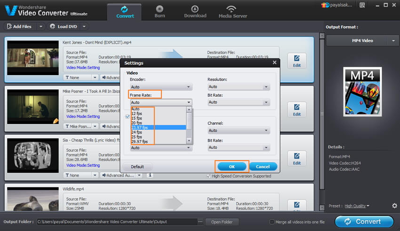Click file list scrollbar up arrow
The image size is (400, 231).
(322, 36)
